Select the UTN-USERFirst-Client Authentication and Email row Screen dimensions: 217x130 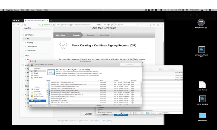coord(93,87)
